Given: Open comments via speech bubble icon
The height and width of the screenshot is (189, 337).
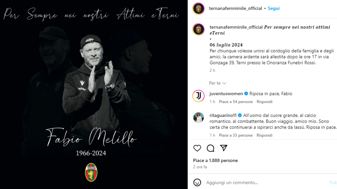Looking at the screenshot, I should coord(210,148).
